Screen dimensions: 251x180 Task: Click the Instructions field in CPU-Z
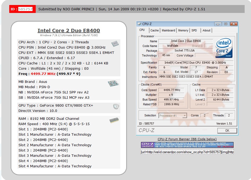click(x=196, y=77)
